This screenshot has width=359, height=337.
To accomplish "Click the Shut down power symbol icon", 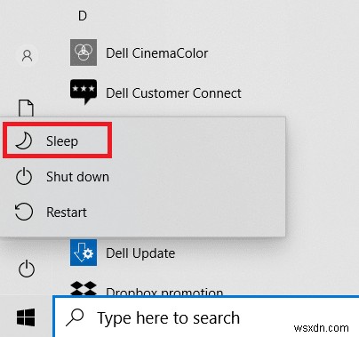I will [24, 177].
